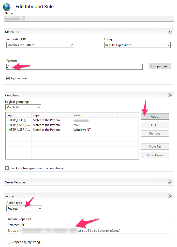Collapse the Conditions section chevron
Screen dimensions: 177x247
point(169,95)
